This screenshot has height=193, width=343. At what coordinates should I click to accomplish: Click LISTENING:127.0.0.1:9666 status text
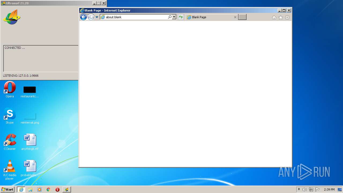21,76
